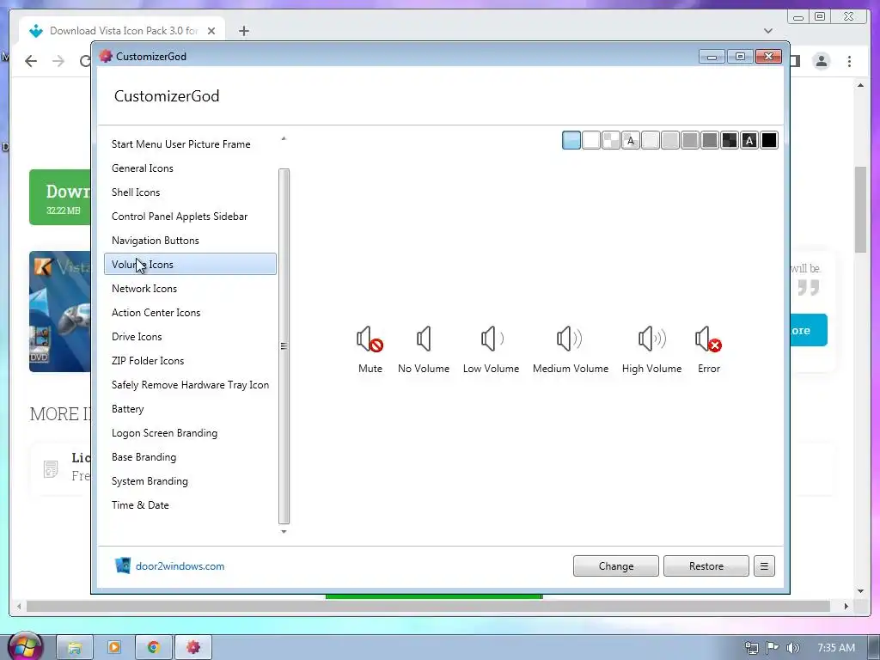Click the Change button
This screenshot has height=660, width=880.
coord(615,565)
